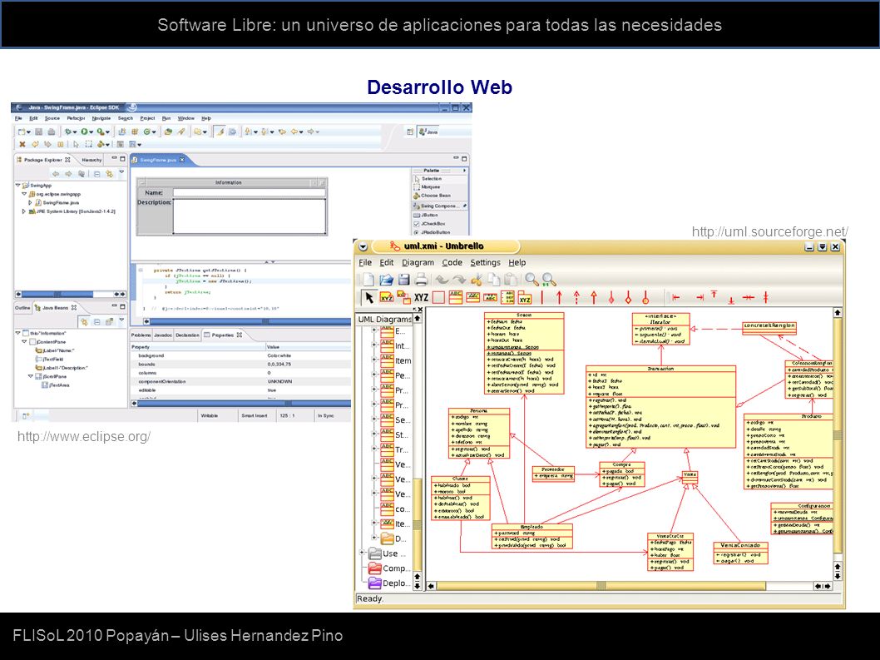Select the circle-ended containment association tool
The width and height of the screenshot is (880, 660).
click(645, 298)
